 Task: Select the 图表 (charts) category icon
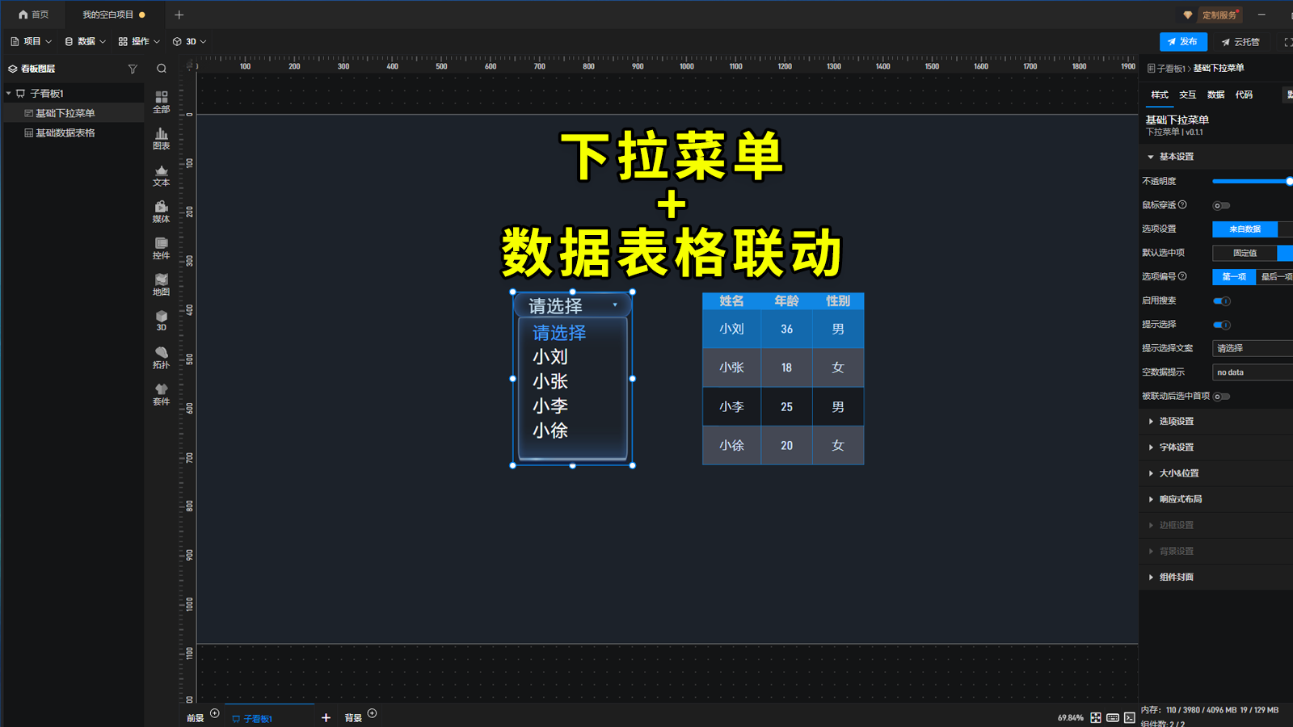[161, 139]
